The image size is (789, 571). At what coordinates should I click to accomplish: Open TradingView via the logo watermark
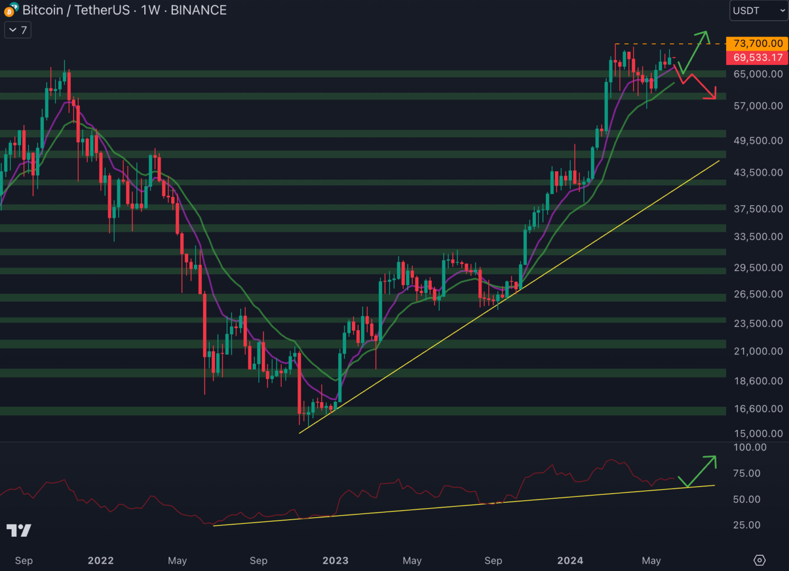pos(19,530)
